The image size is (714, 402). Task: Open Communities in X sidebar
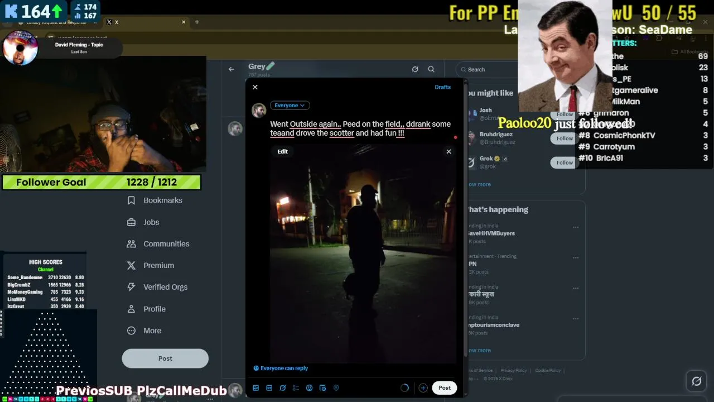(158, 244)
